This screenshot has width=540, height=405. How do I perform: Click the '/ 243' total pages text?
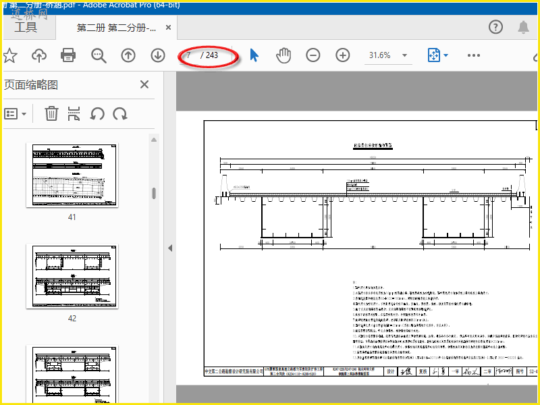[x=209, y=55]
